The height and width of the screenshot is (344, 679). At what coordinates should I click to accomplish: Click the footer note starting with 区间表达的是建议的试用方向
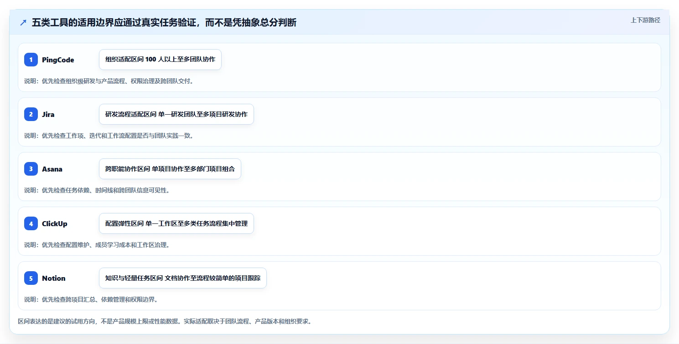(x=165, y=321)
